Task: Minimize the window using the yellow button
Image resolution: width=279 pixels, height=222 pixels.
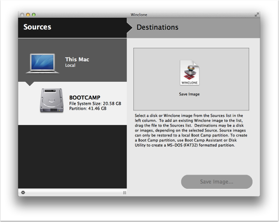Action: pos(28,15)
